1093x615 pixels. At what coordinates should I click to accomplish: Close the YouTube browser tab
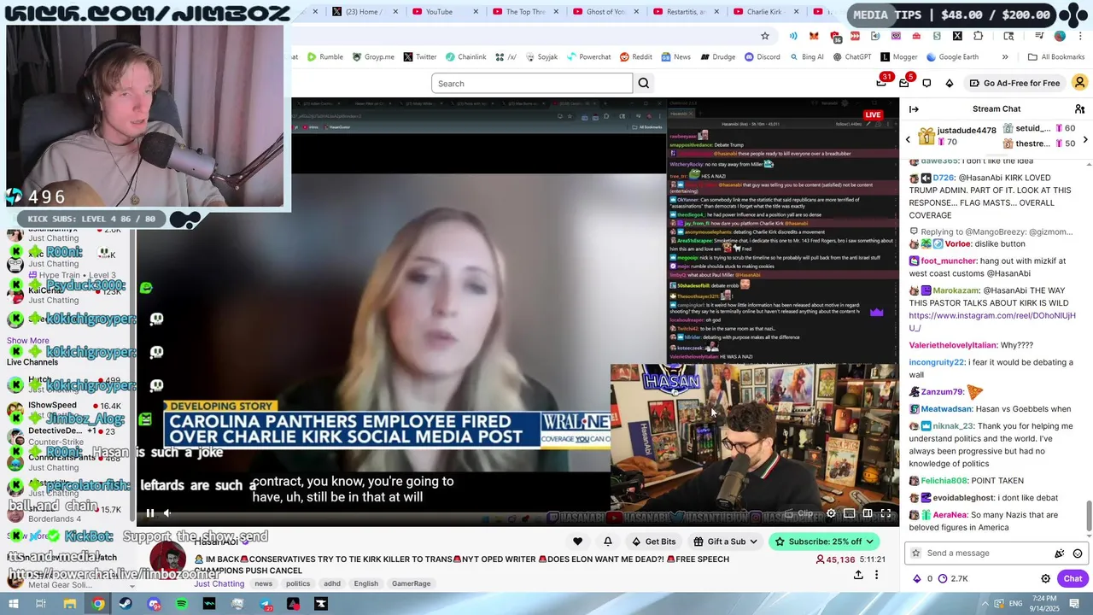pyautogui.click(x=476, y=12)
